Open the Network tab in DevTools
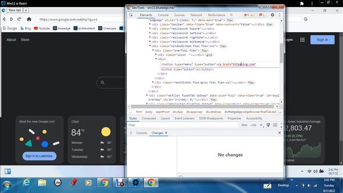This screenshot has height=193, width=343. (196, 15)
